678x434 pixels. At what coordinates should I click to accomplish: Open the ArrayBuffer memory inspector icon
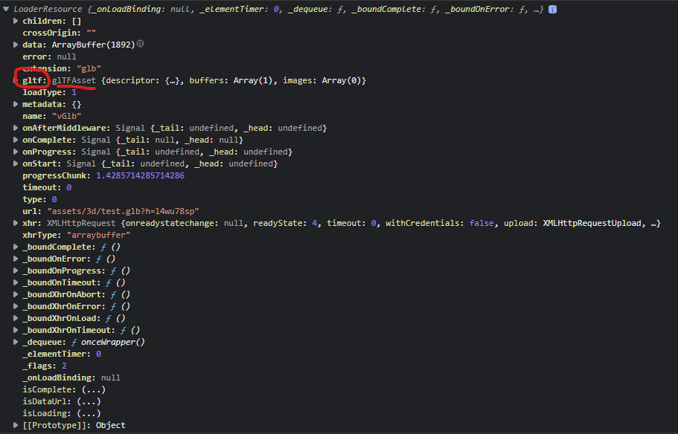[x=140, y=44]
